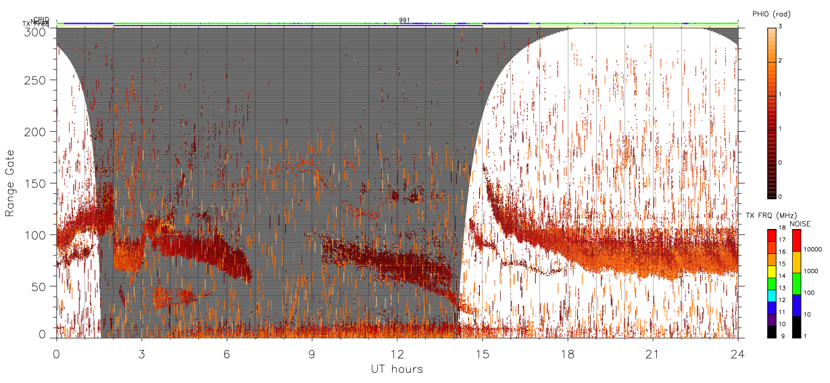Click the red 17–18 MHz TX FRQ swatch
This screenshot has width=830, height=383.
click(772, 236)
